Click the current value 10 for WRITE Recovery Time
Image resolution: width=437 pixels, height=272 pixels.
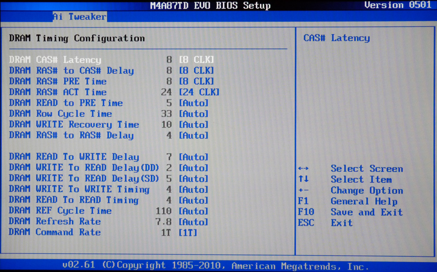click(166, 124)
